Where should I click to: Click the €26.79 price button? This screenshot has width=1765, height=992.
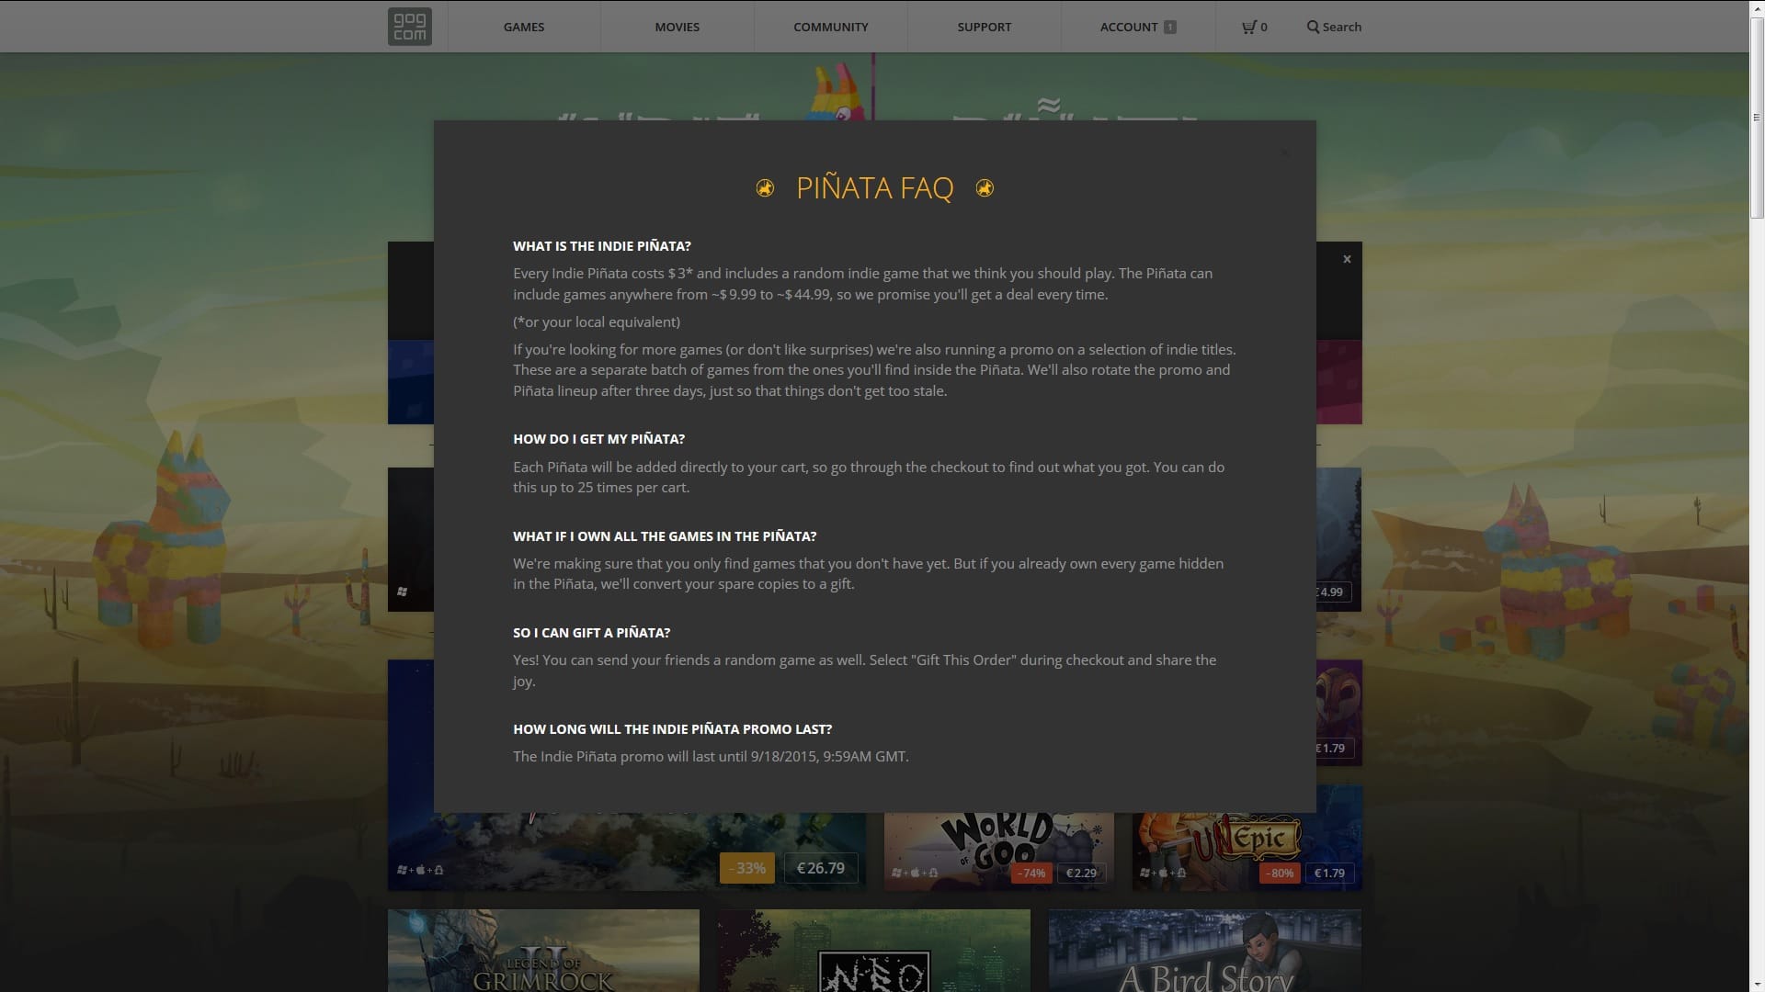tap(821, 868)
